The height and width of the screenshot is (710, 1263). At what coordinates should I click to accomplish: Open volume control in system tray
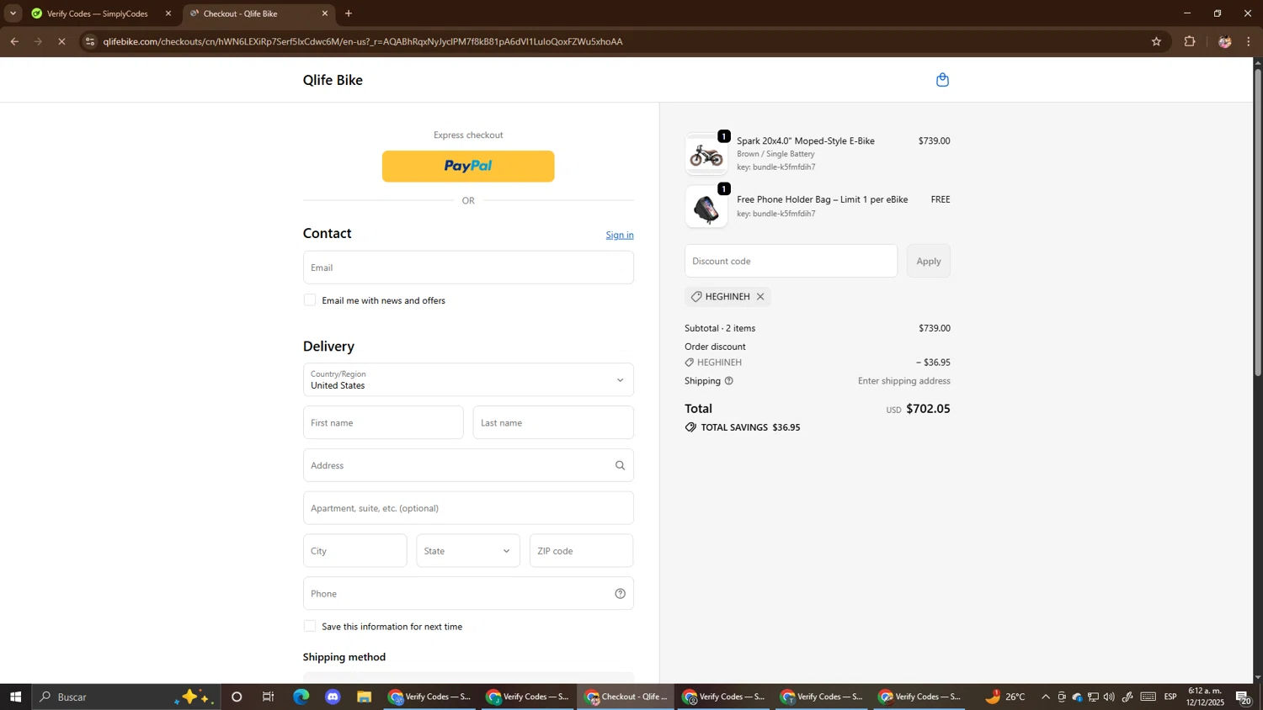1109,697
